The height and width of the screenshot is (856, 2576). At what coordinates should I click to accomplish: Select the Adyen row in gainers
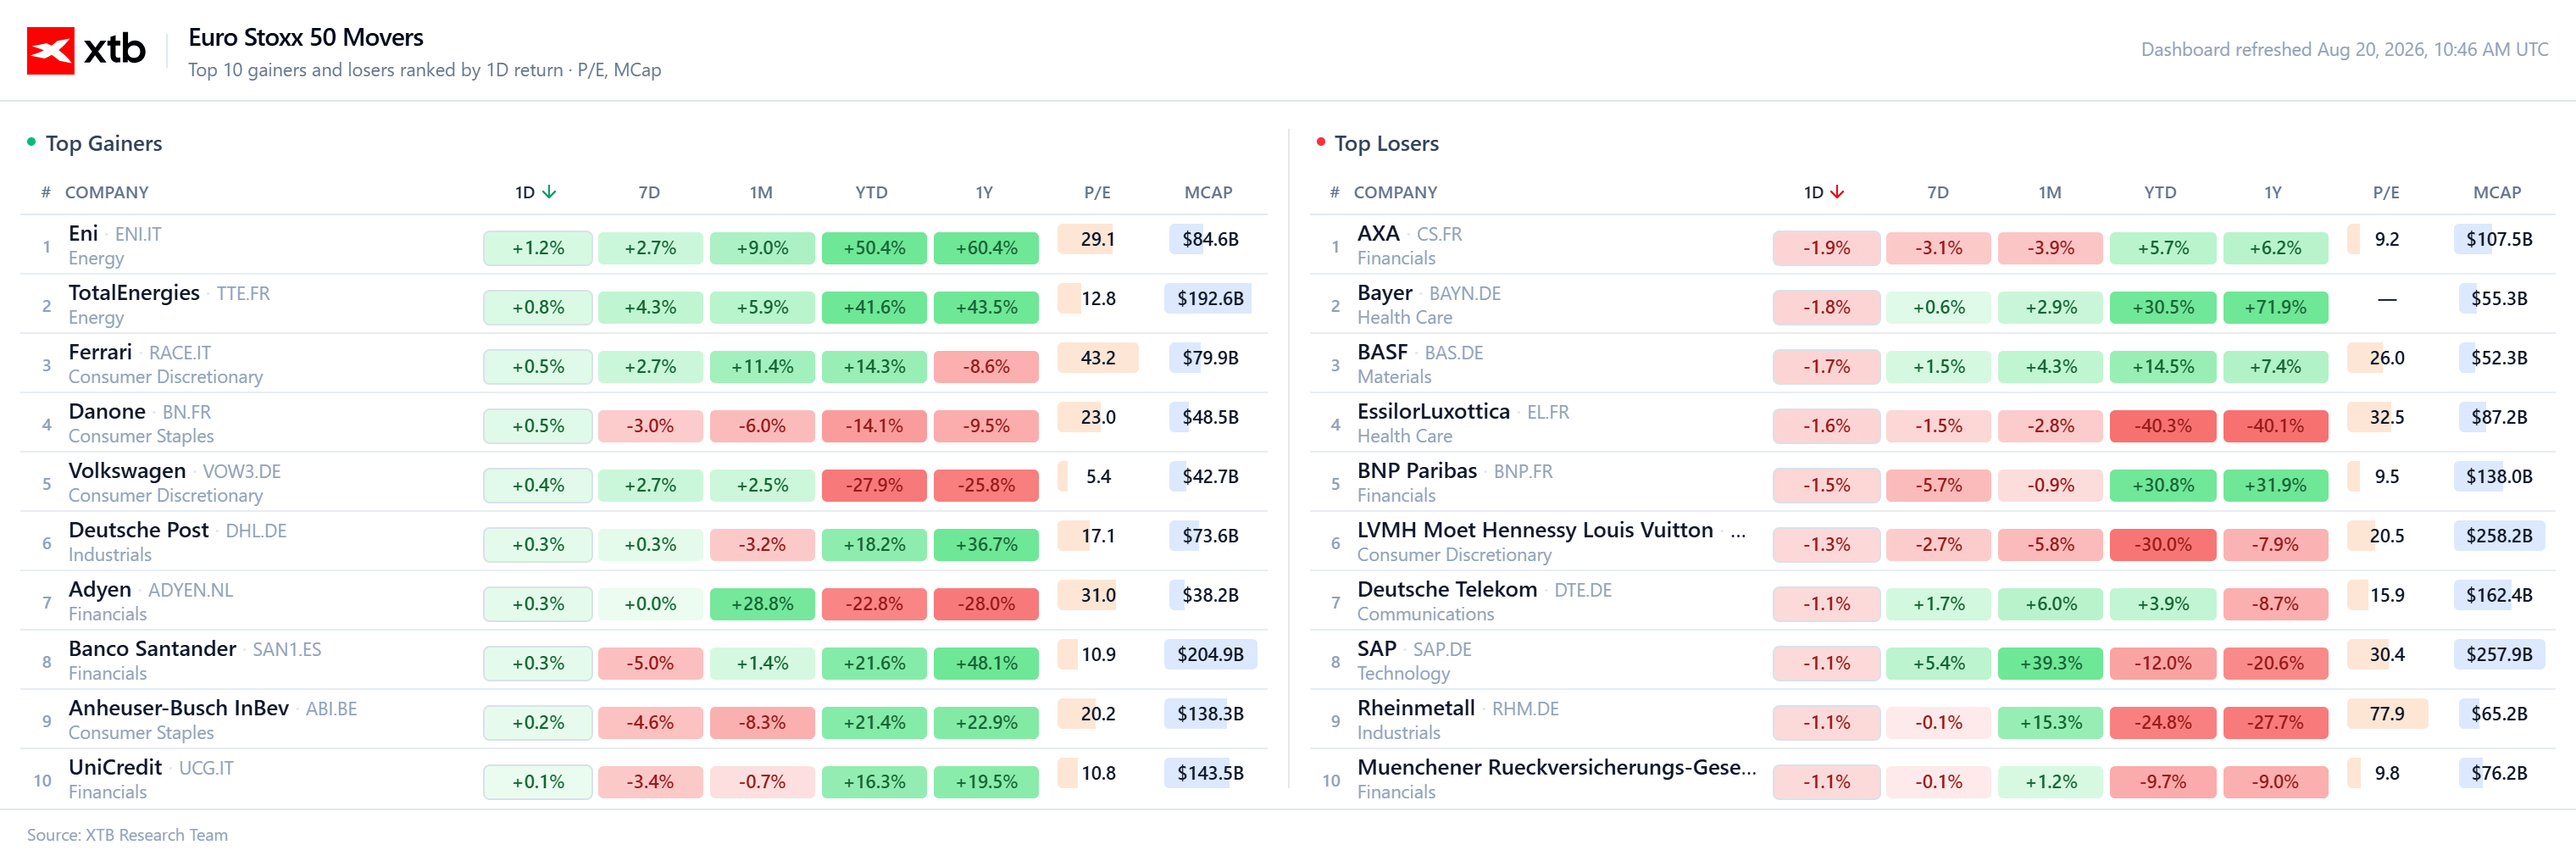644,601
